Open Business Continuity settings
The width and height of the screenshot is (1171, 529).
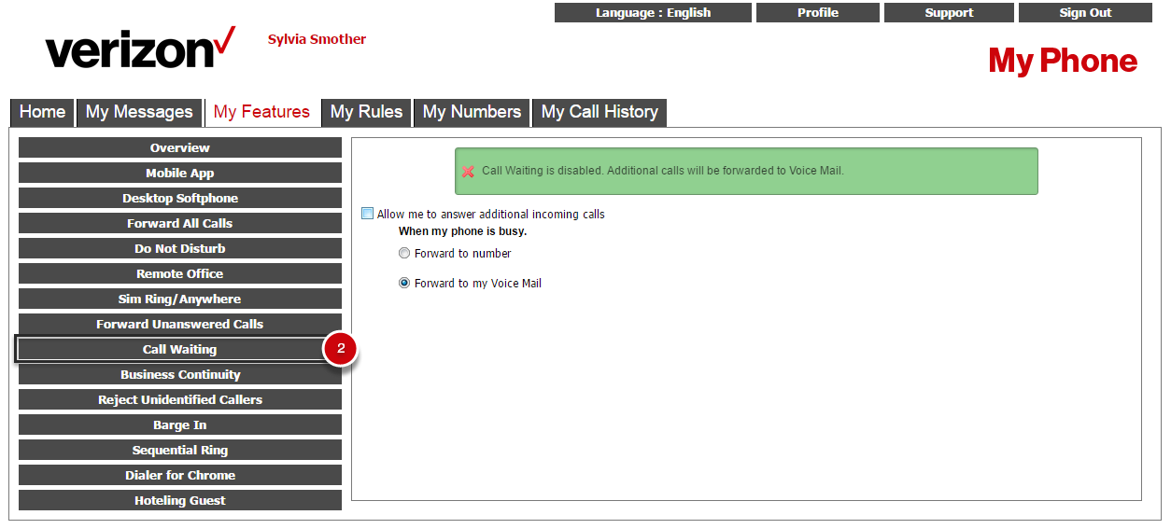coord(180,374)
